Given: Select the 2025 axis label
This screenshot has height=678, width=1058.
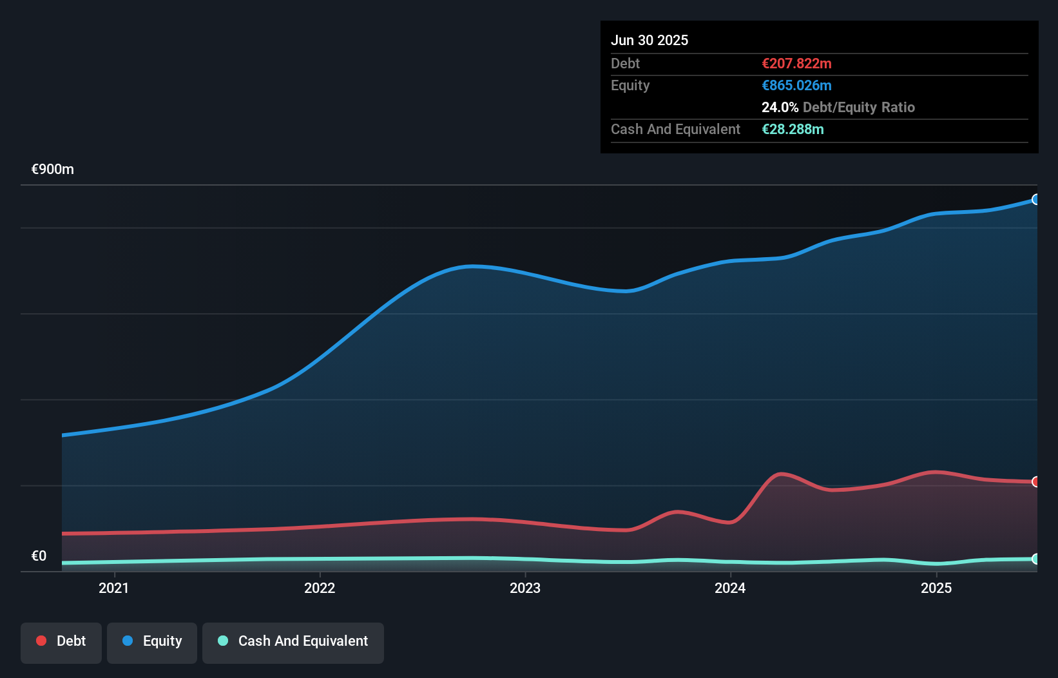Looking at the screenshot, I should (937, 588).
